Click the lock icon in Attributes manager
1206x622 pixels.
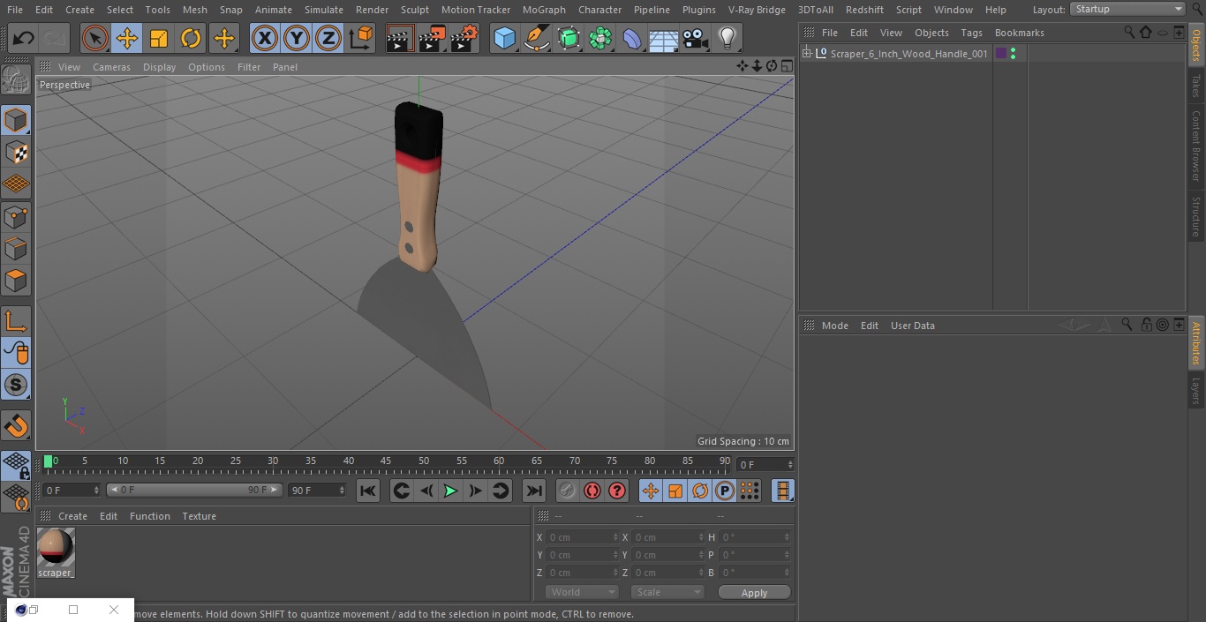[x=1146, y=325]
